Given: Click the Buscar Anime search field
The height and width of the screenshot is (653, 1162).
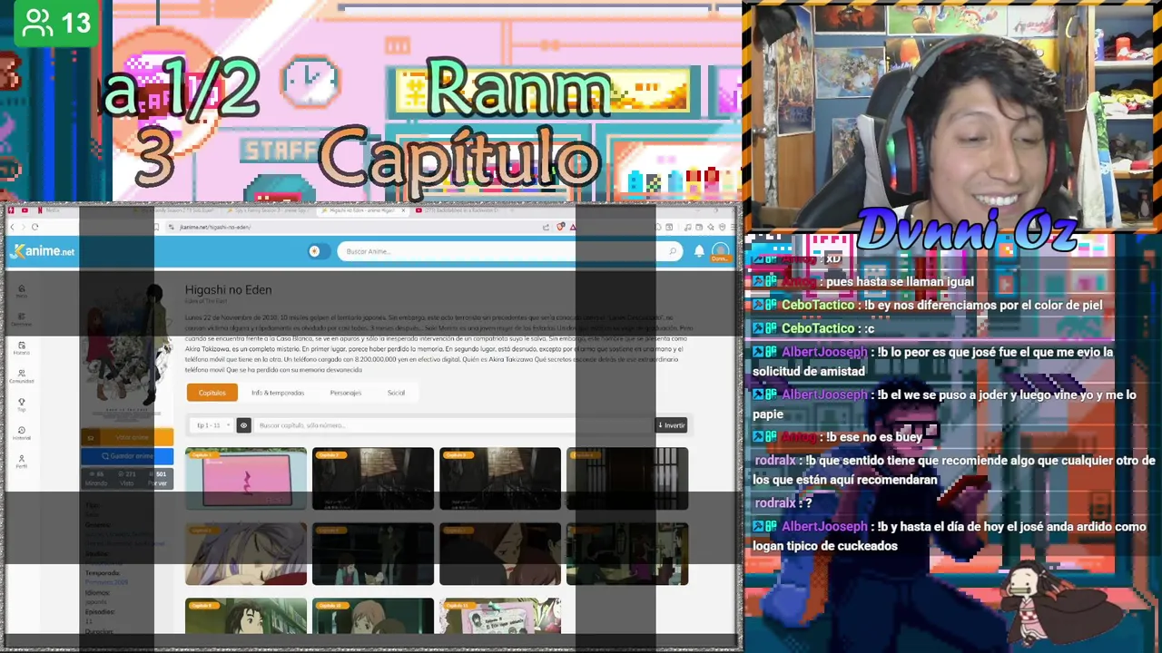Looking at the screenshot, I should 509,251.
